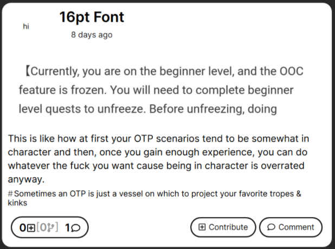The image size is (335, 249).
Task: Click the branch fork icon in brackets
Action: click(50, 227)
